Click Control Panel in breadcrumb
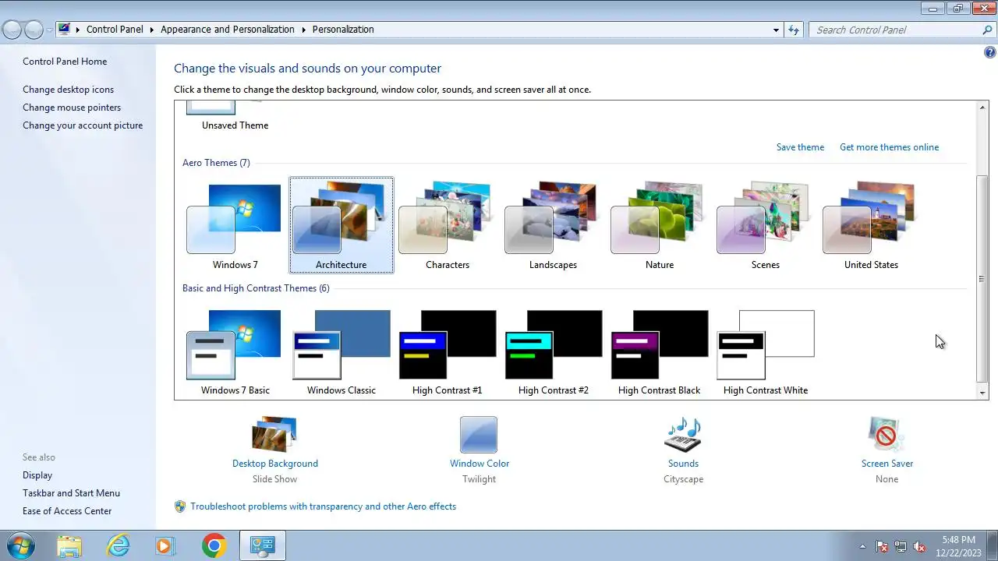Screen dimensions: 998x561 (115, 30)
